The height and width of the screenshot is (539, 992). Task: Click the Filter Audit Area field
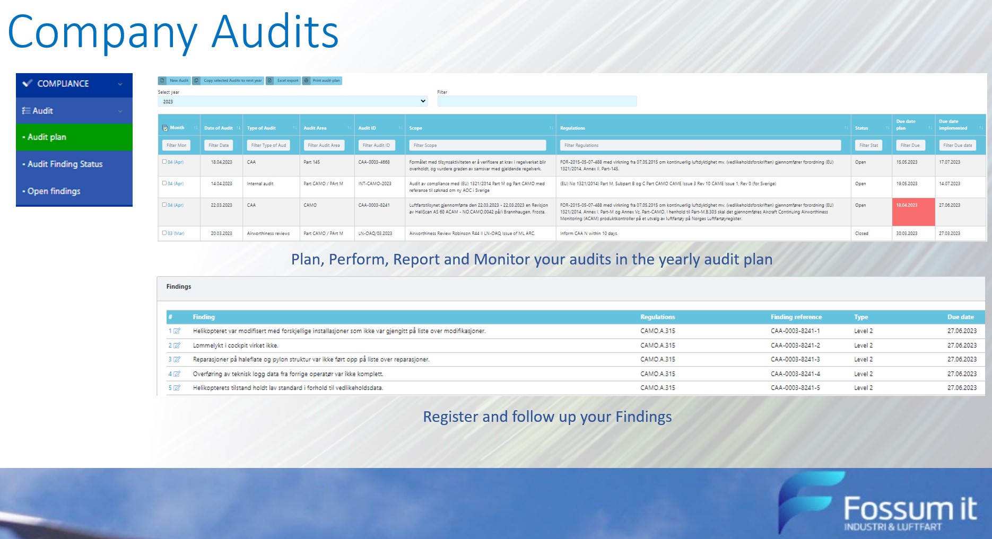[324, 145]
